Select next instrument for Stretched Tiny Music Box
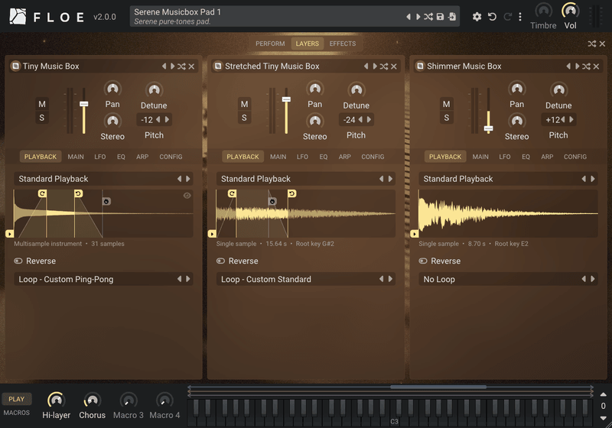 pos(375,66)
